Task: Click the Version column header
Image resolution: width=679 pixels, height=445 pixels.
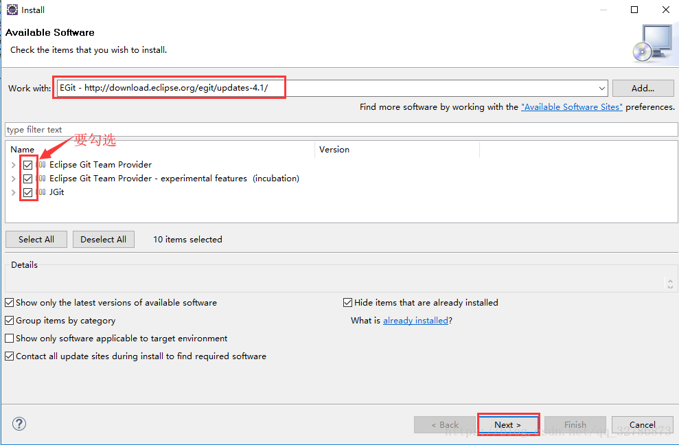Action: (x=397, y=150)
